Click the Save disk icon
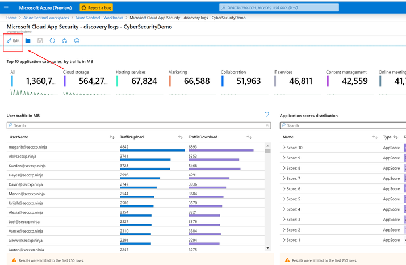 [40, 41]
